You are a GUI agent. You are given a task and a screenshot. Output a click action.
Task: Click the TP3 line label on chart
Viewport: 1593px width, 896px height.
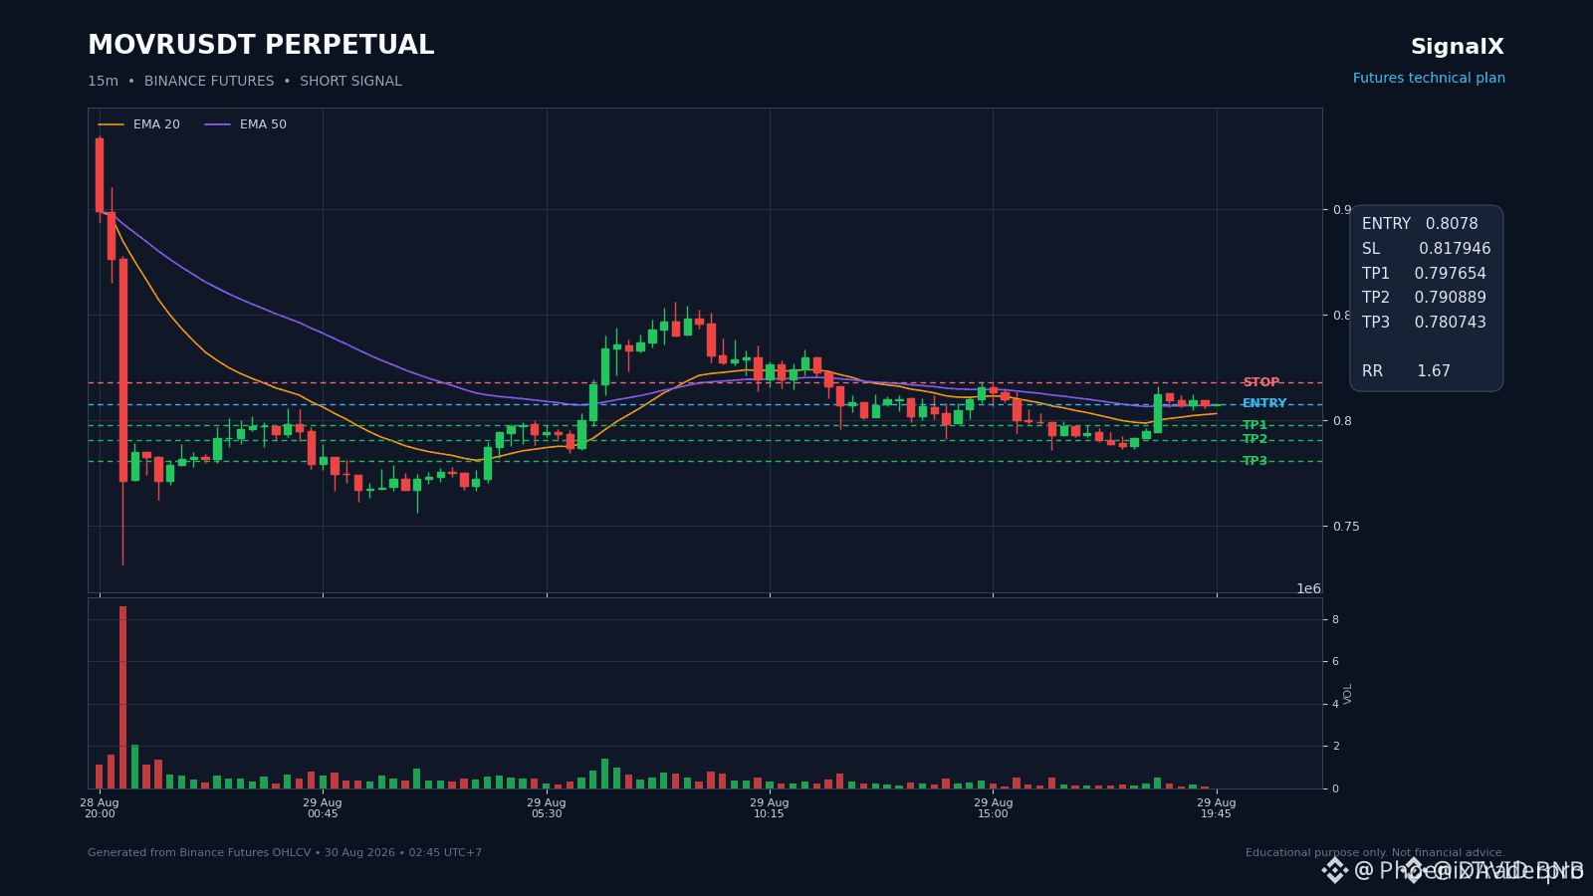coord(1254,461)
